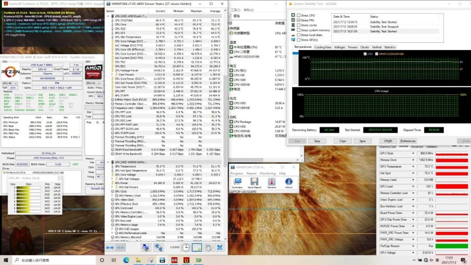Open Sensors via the thermometer icon
This screenshot has height=265, width=471.
click(271, 181)
